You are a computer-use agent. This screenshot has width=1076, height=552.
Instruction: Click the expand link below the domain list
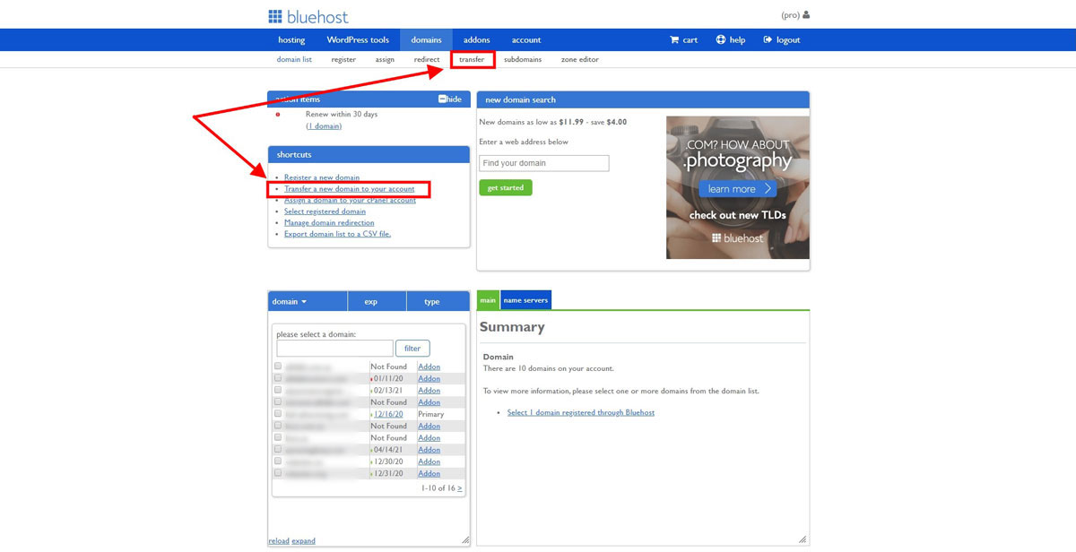click(x=303, y=540)
